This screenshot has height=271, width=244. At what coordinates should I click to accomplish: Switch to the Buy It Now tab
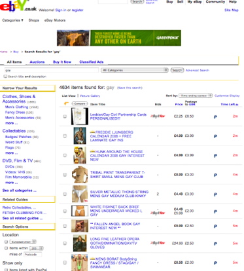[x=62, y=62]
